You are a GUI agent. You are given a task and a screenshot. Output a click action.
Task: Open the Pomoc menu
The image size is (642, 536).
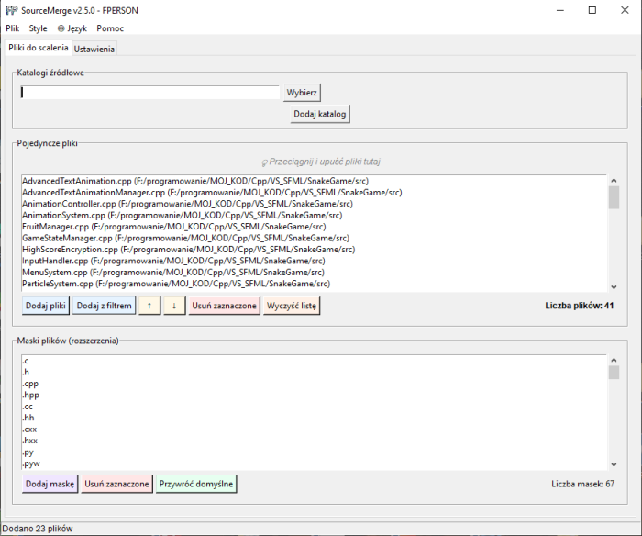click(110, 28)
